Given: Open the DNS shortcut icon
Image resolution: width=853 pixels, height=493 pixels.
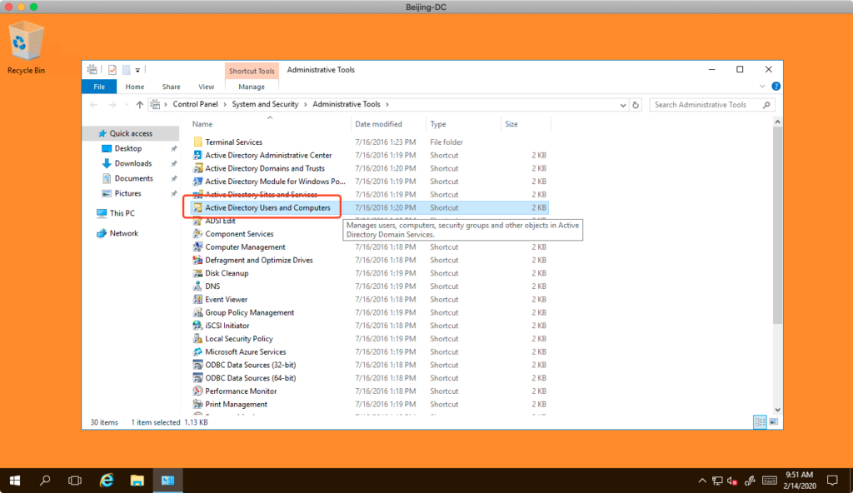Looking at the screenshot, I should click(198, 286).
